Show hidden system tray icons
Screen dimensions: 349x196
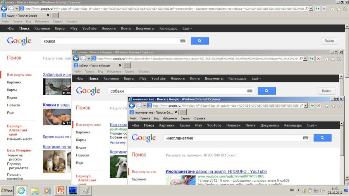tap(298, 190)
